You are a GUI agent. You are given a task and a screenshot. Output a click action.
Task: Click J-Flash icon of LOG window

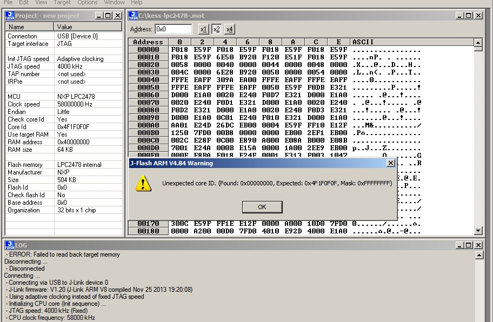pyautogui.click(x=10, y=245)
